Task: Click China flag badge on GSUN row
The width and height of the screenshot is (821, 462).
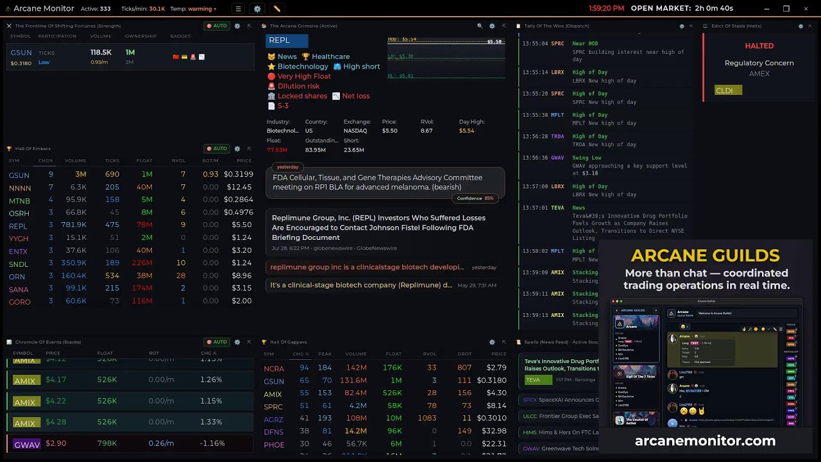Action: pyautogui.click(x=176, y=56)
